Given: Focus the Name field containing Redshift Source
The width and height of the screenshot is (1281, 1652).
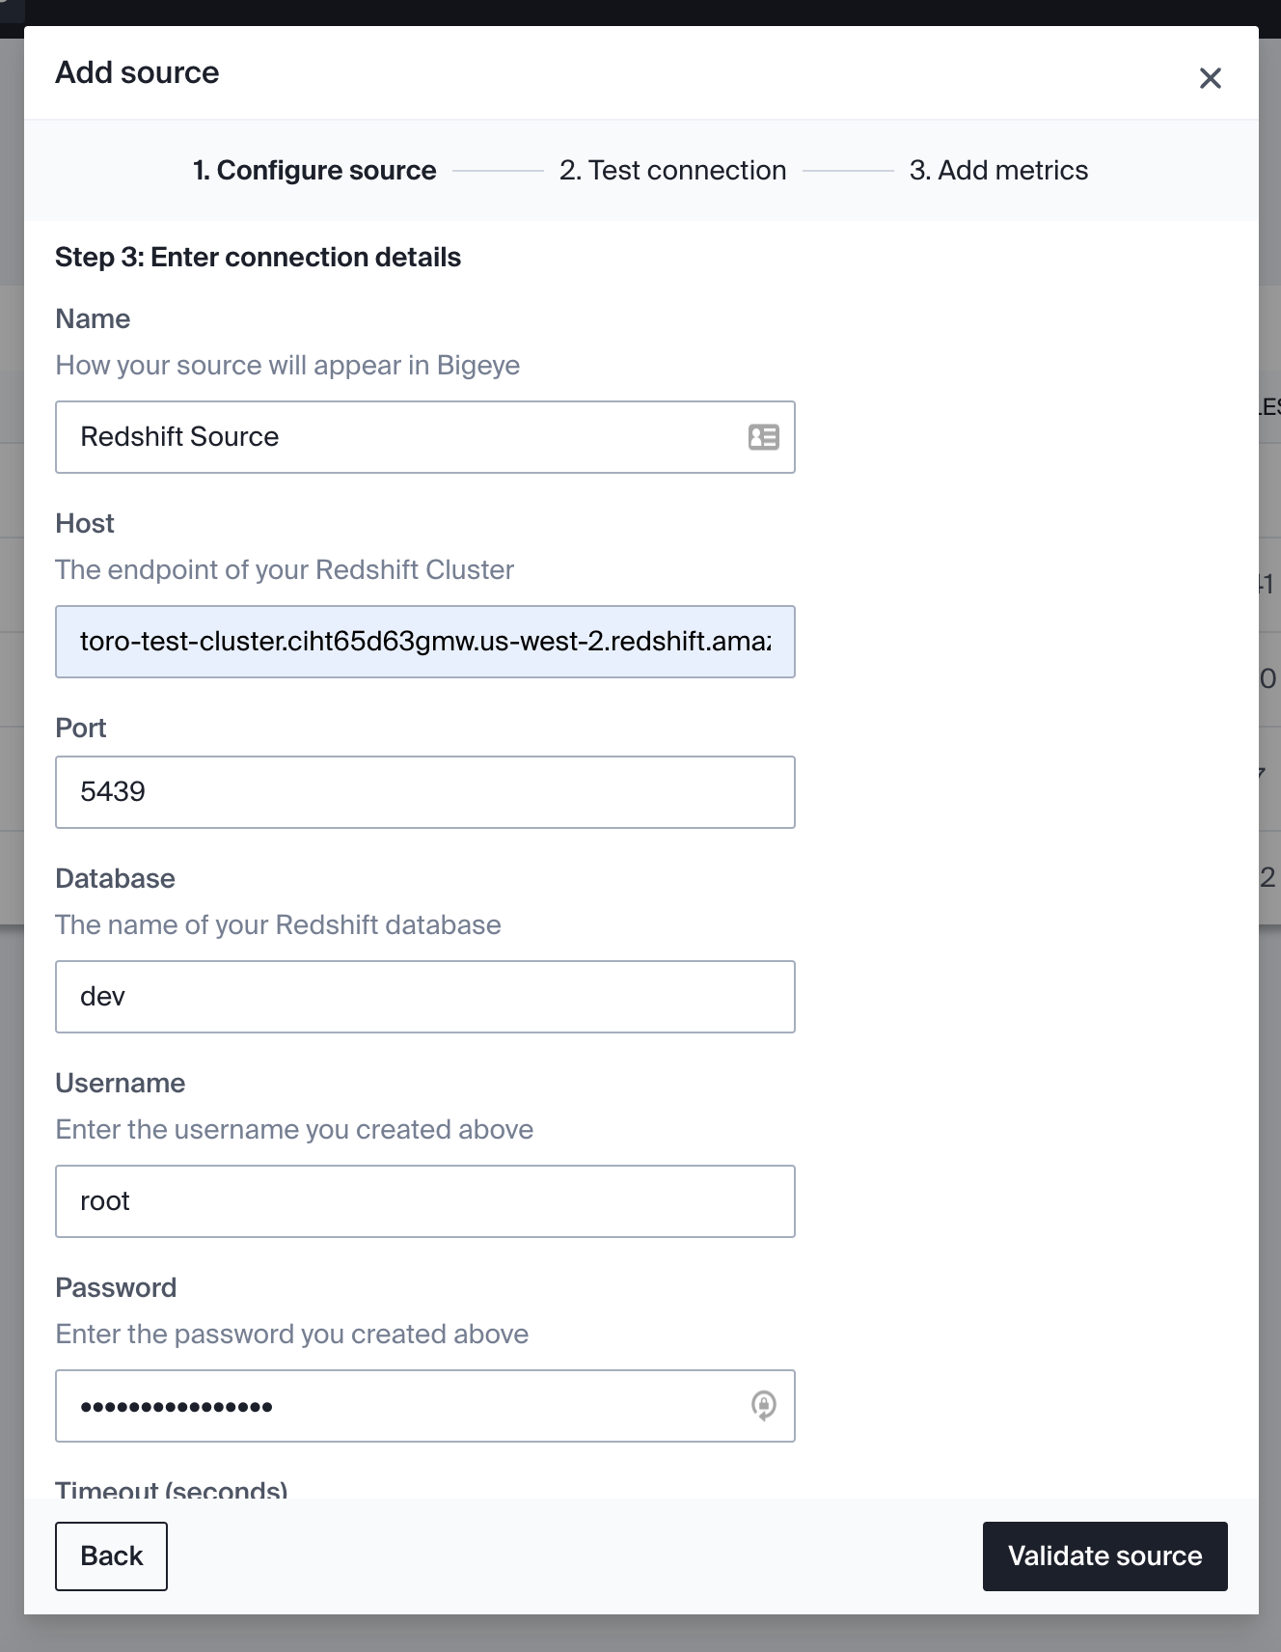Looking at the screenshot, I should pos(405,437).
